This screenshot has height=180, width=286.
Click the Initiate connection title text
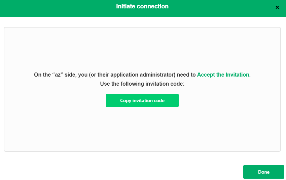(x=142, y=6)
